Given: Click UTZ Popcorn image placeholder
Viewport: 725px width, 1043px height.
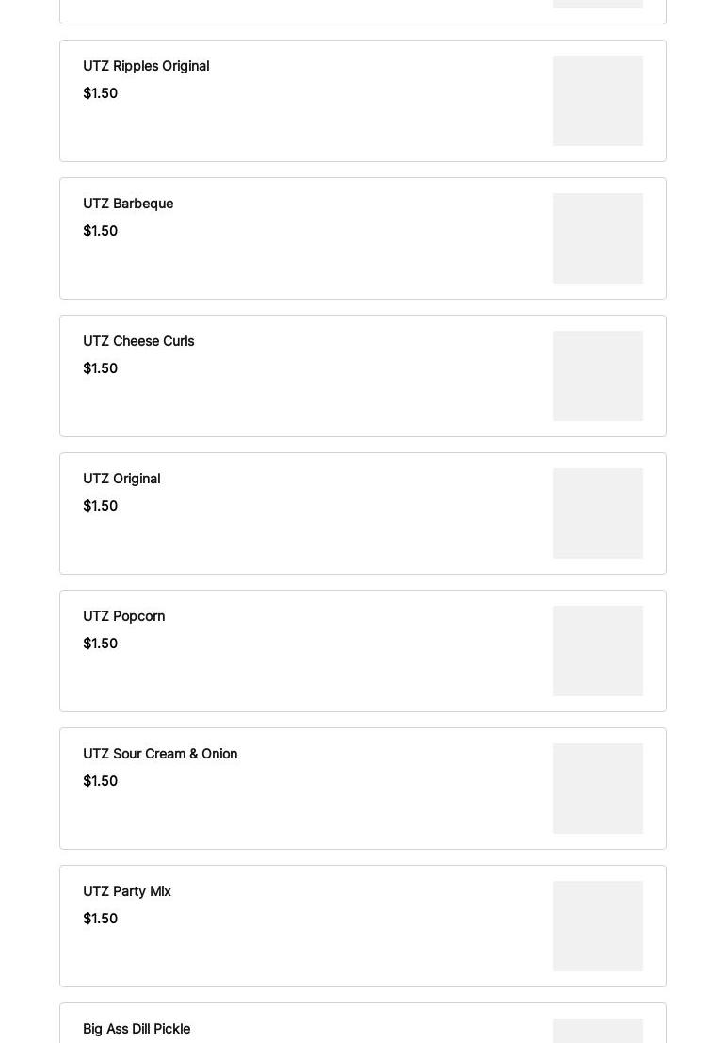Looking at the screenshot, I should coord(597,651).
